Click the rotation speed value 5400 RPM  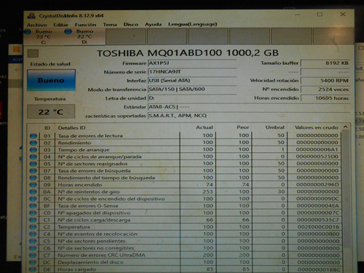[x=325, y=80]
